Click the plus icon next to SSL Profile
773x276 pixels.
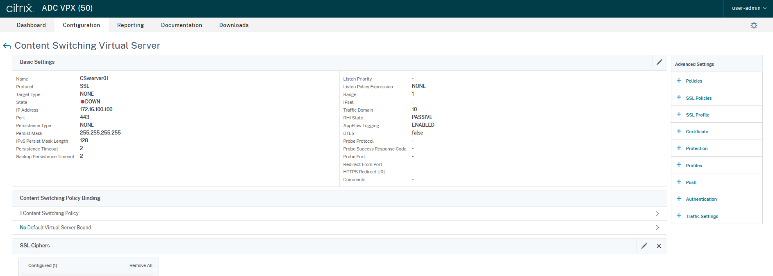coord(679,114)
